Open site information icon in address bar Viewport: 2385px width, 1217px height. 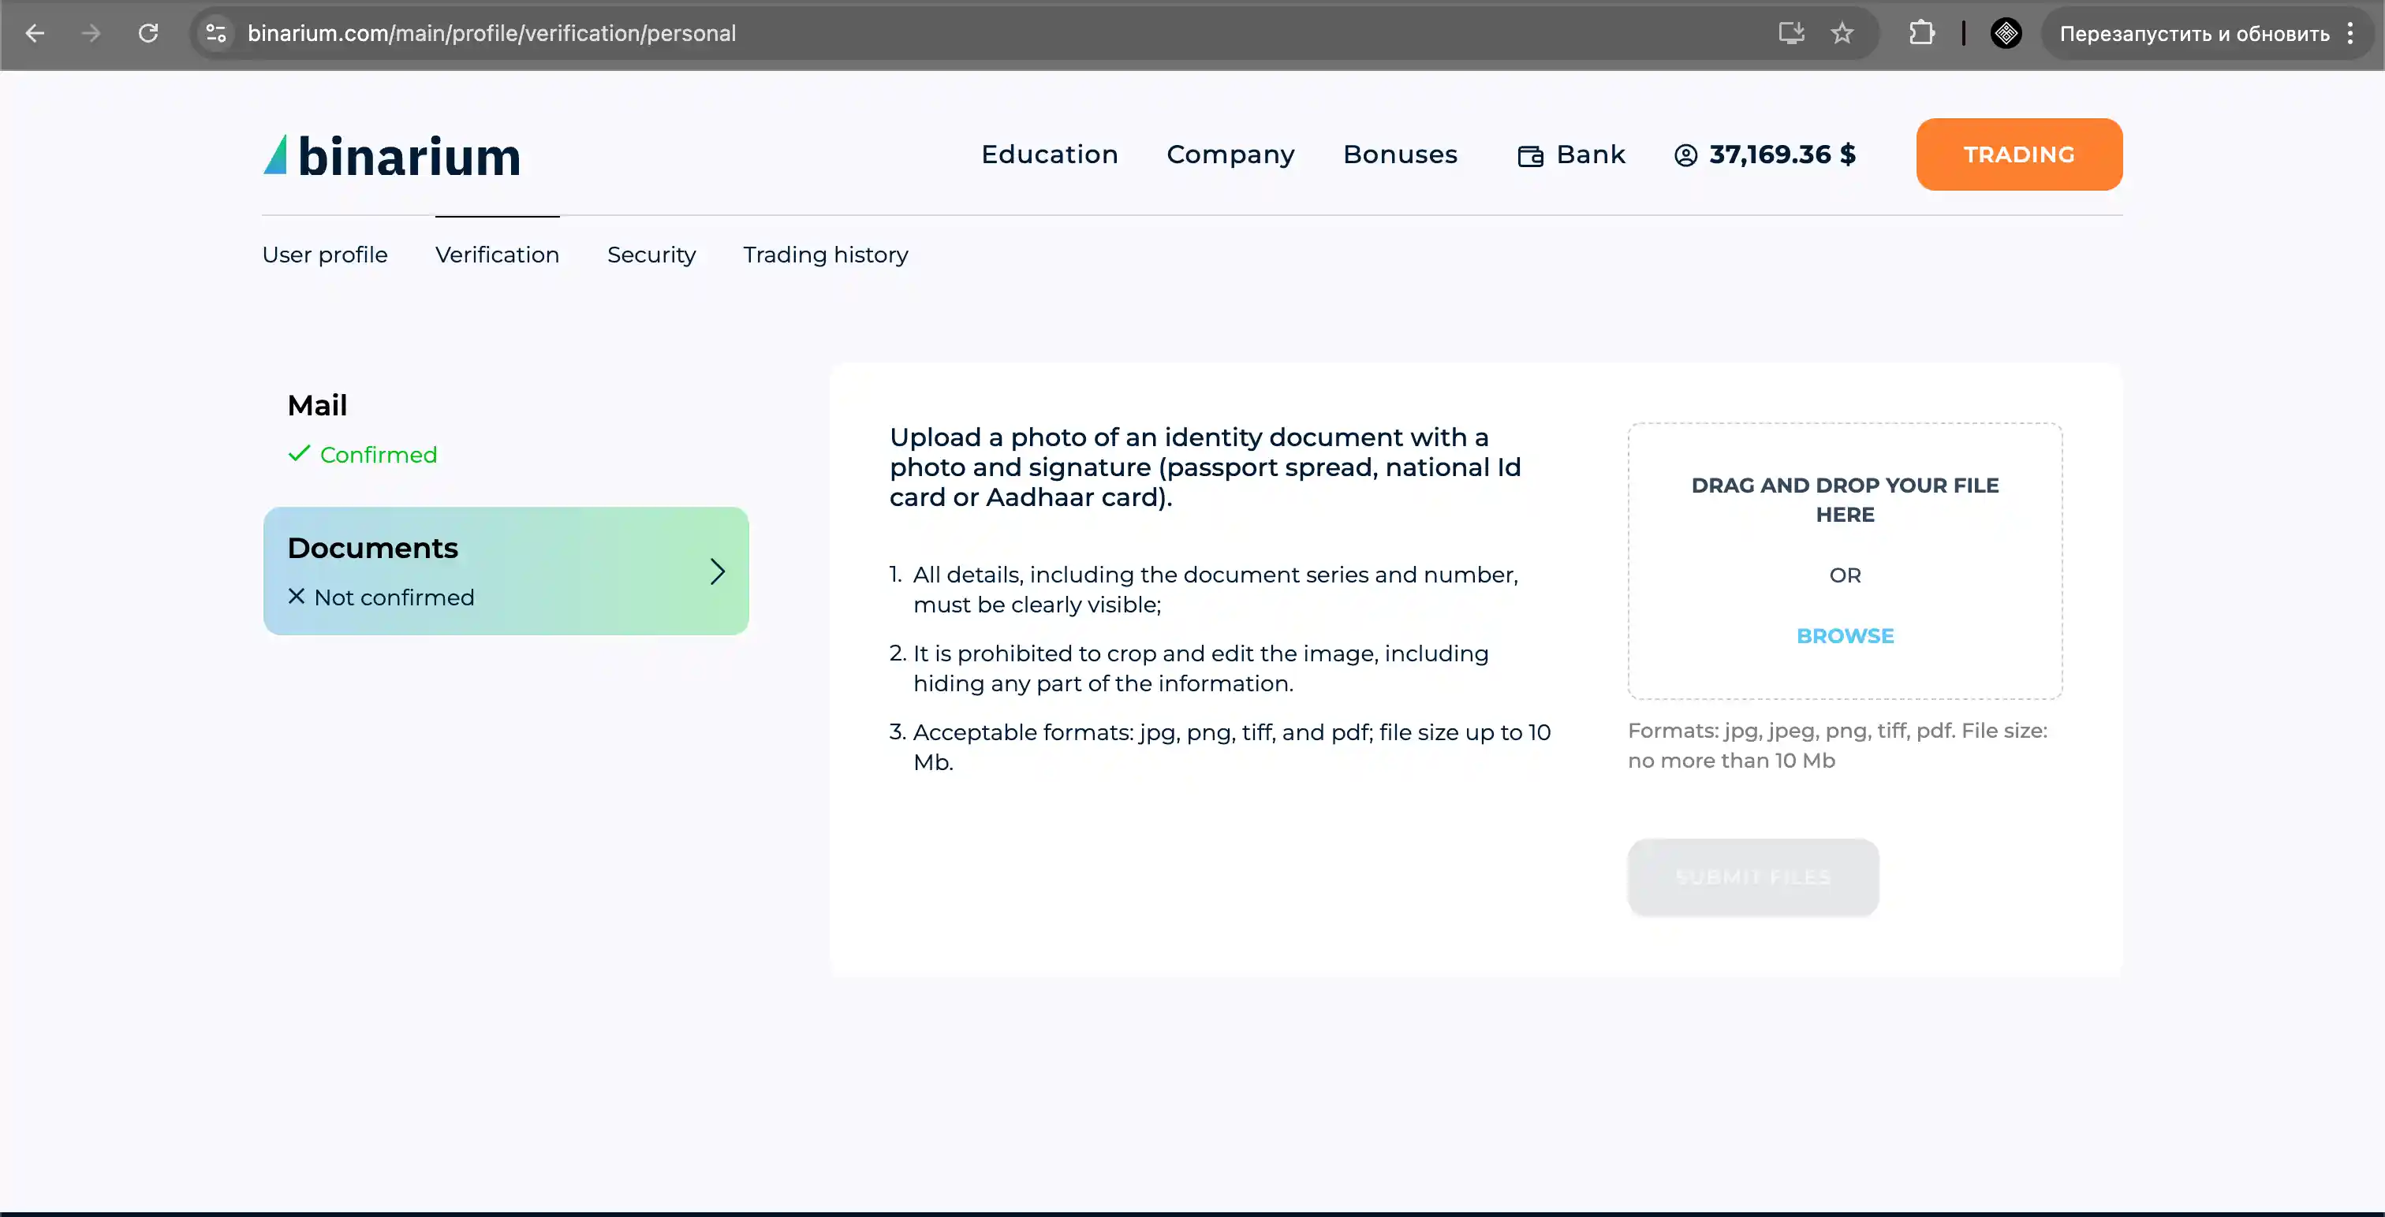click(x=216, y=33)
